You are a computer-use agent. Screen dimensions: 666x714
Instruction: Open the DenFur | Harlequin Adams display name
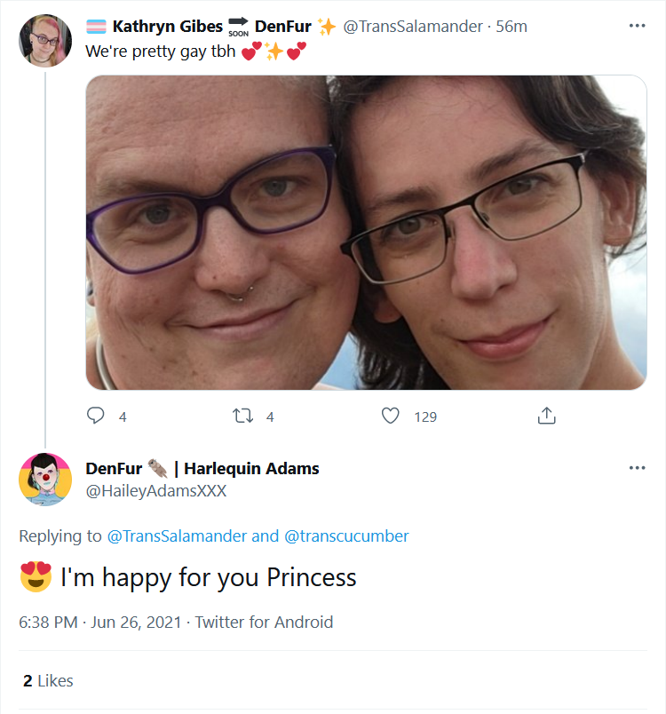tap(202, 469)
